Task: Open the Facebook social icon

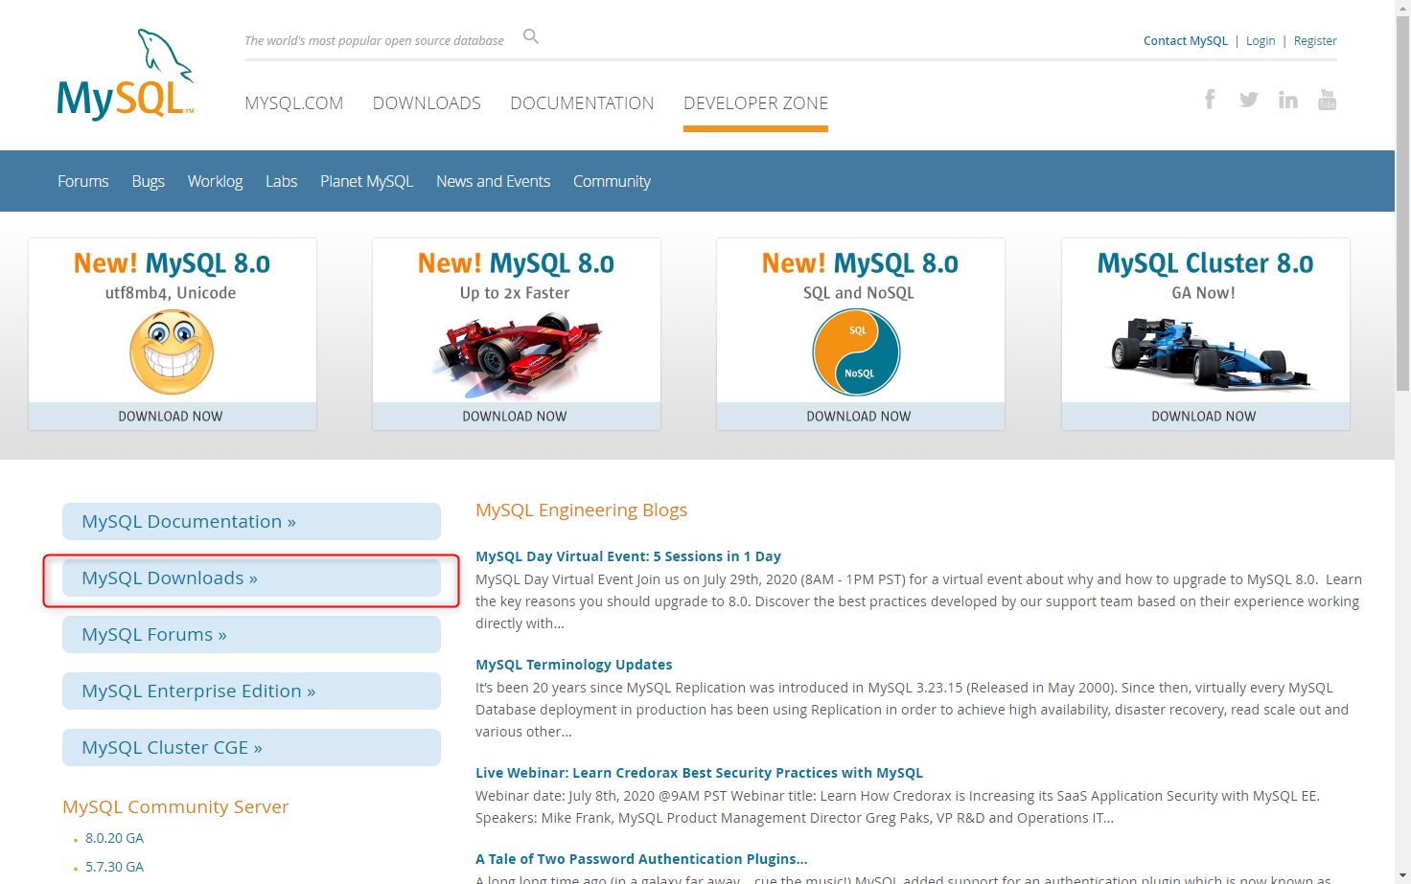Action: [1210, 100]
